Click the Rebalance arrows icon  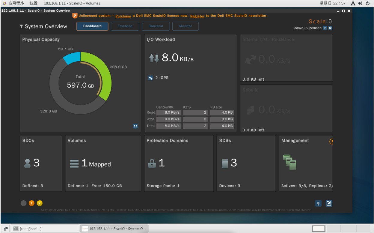[251, 59]
